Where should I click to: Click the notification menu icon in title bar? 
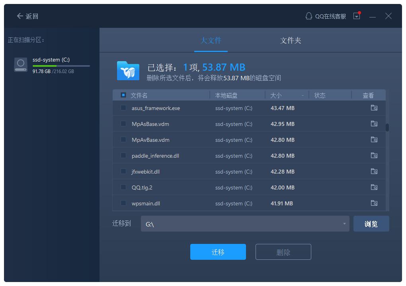(357, 16)
